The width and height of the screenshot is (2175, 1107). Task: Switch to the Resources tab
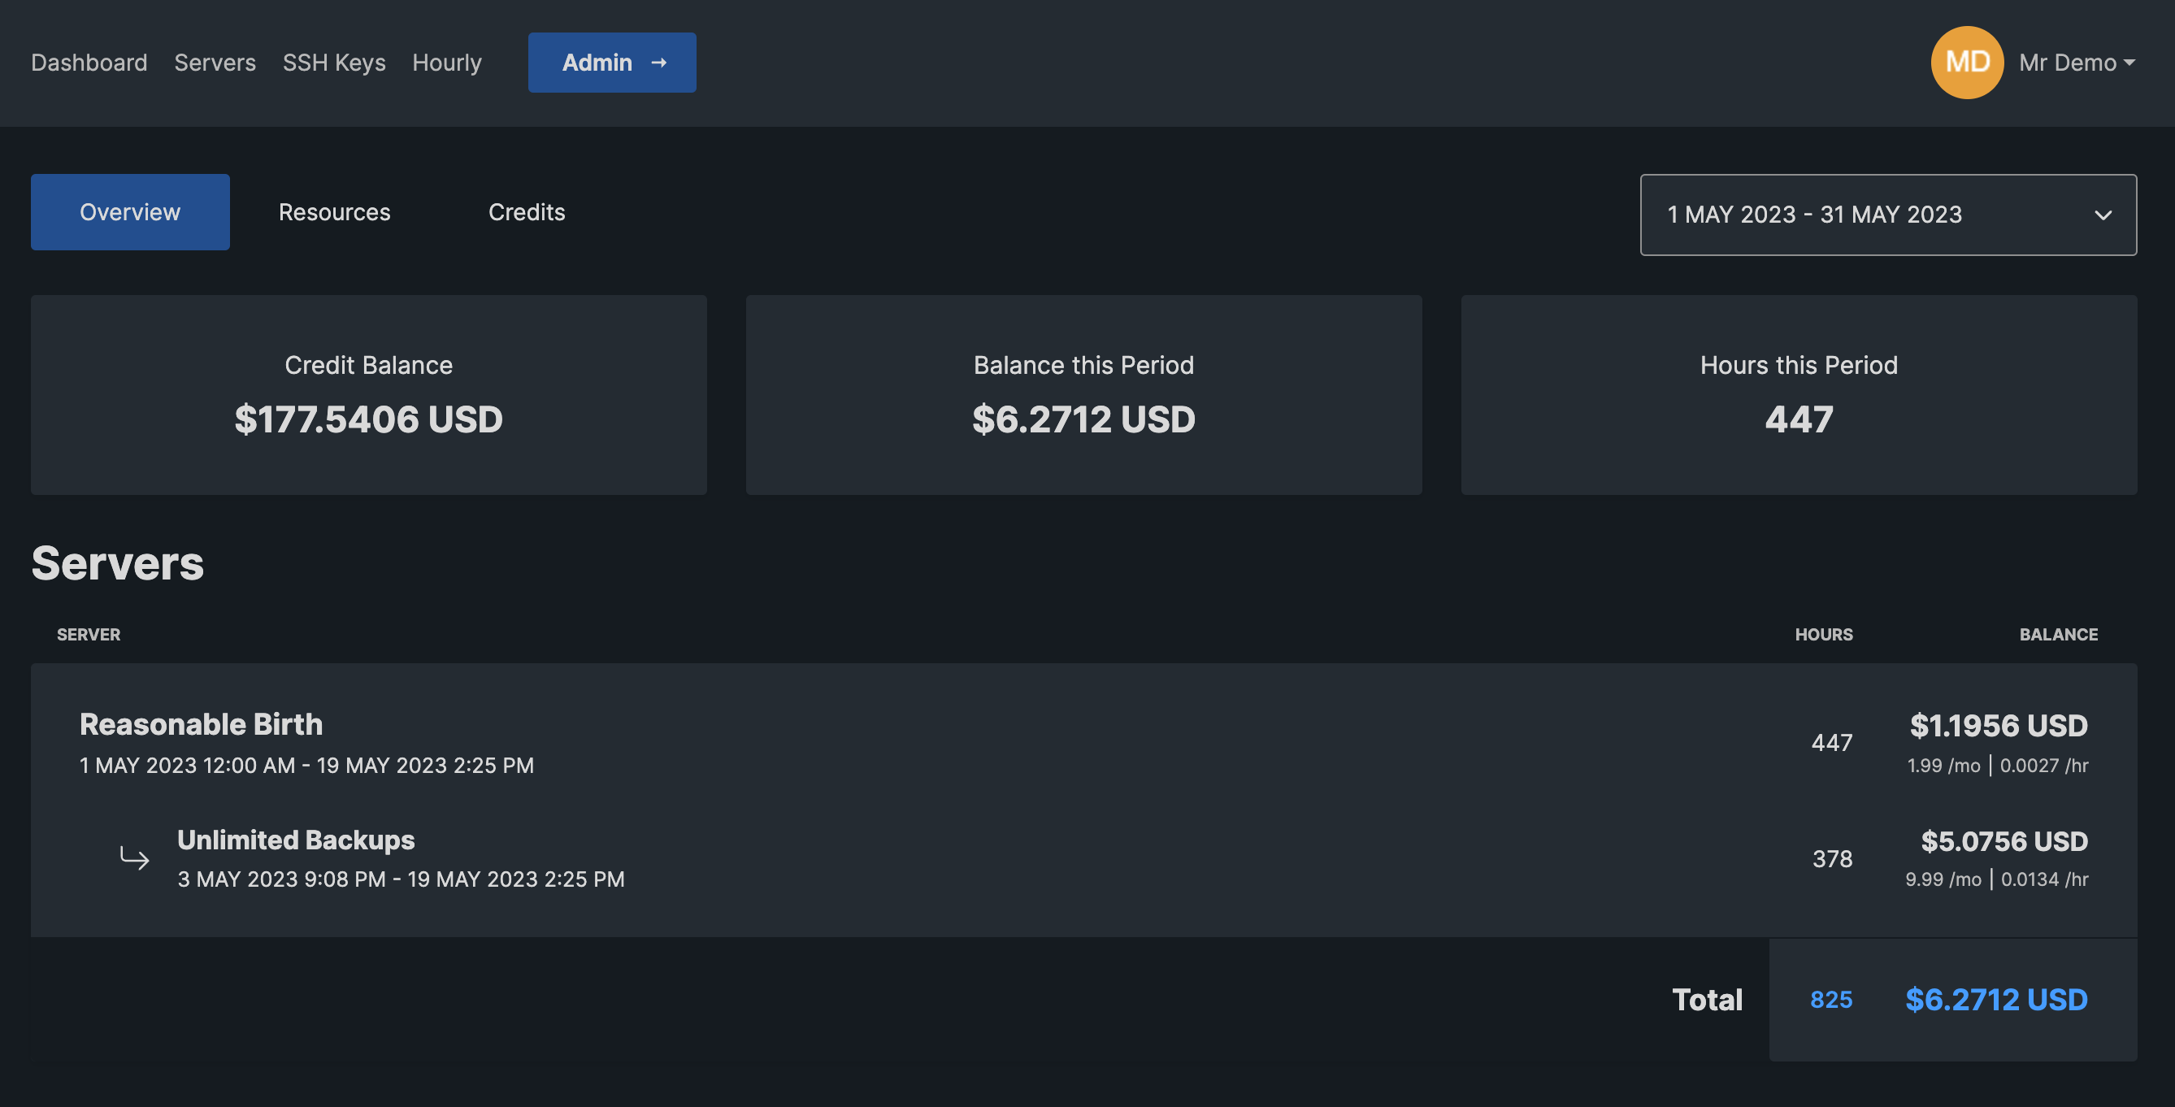pos(334,212)
